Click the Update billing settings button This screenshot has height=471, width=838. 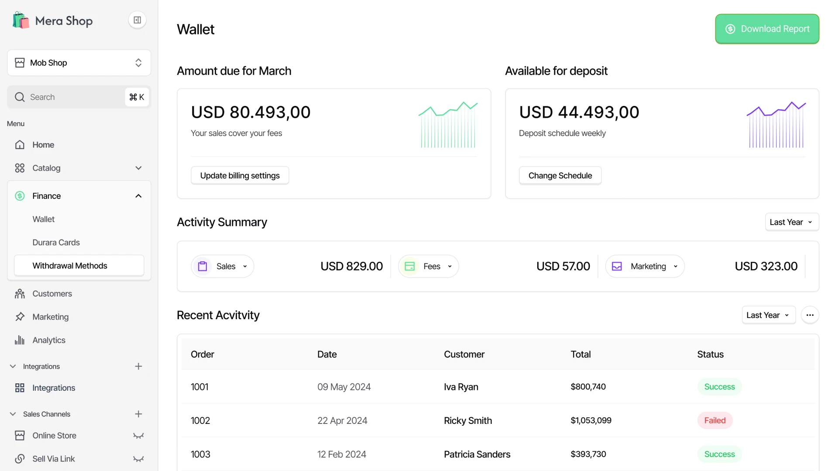point(240,175)
